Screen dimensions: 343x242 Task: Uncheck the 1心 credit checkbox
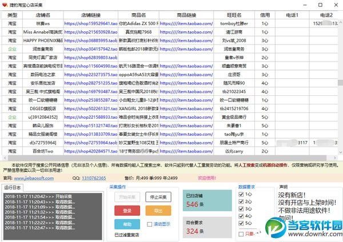[241, 194]
